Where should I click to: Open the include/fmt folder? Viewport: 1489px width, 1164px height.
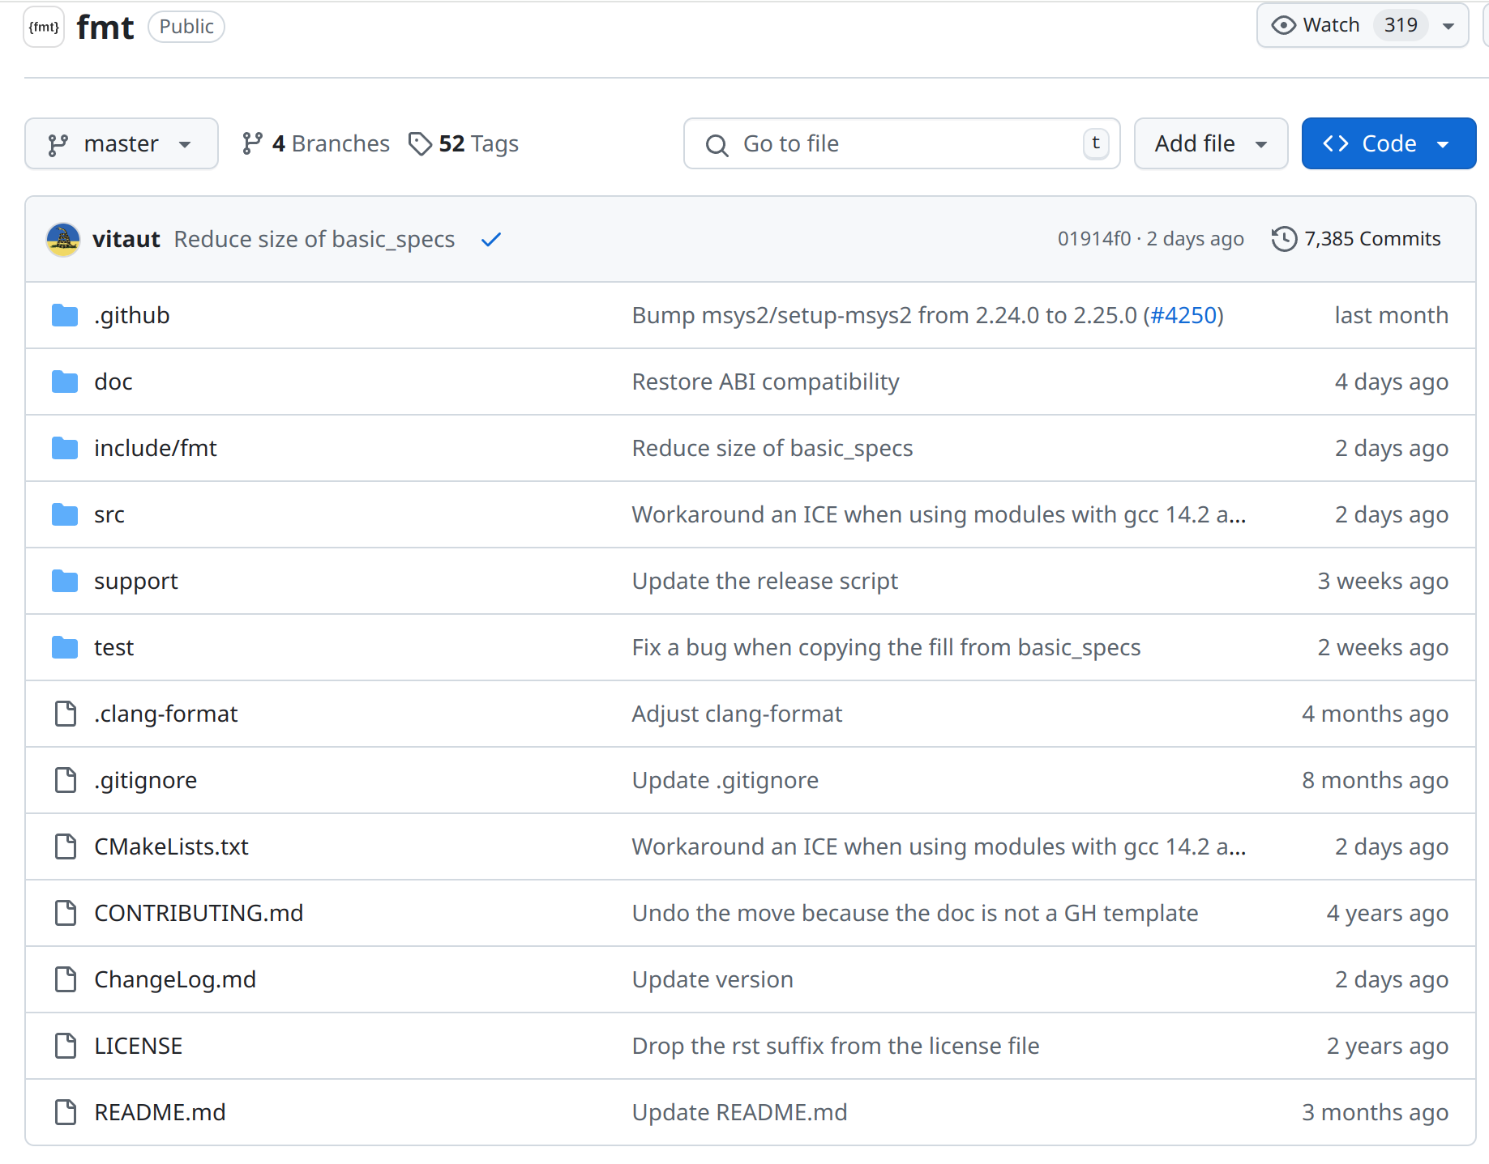(156, 449)
